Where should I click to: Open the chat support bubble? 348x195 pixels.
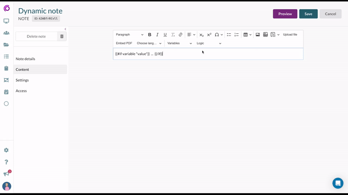tap(338, 183)
